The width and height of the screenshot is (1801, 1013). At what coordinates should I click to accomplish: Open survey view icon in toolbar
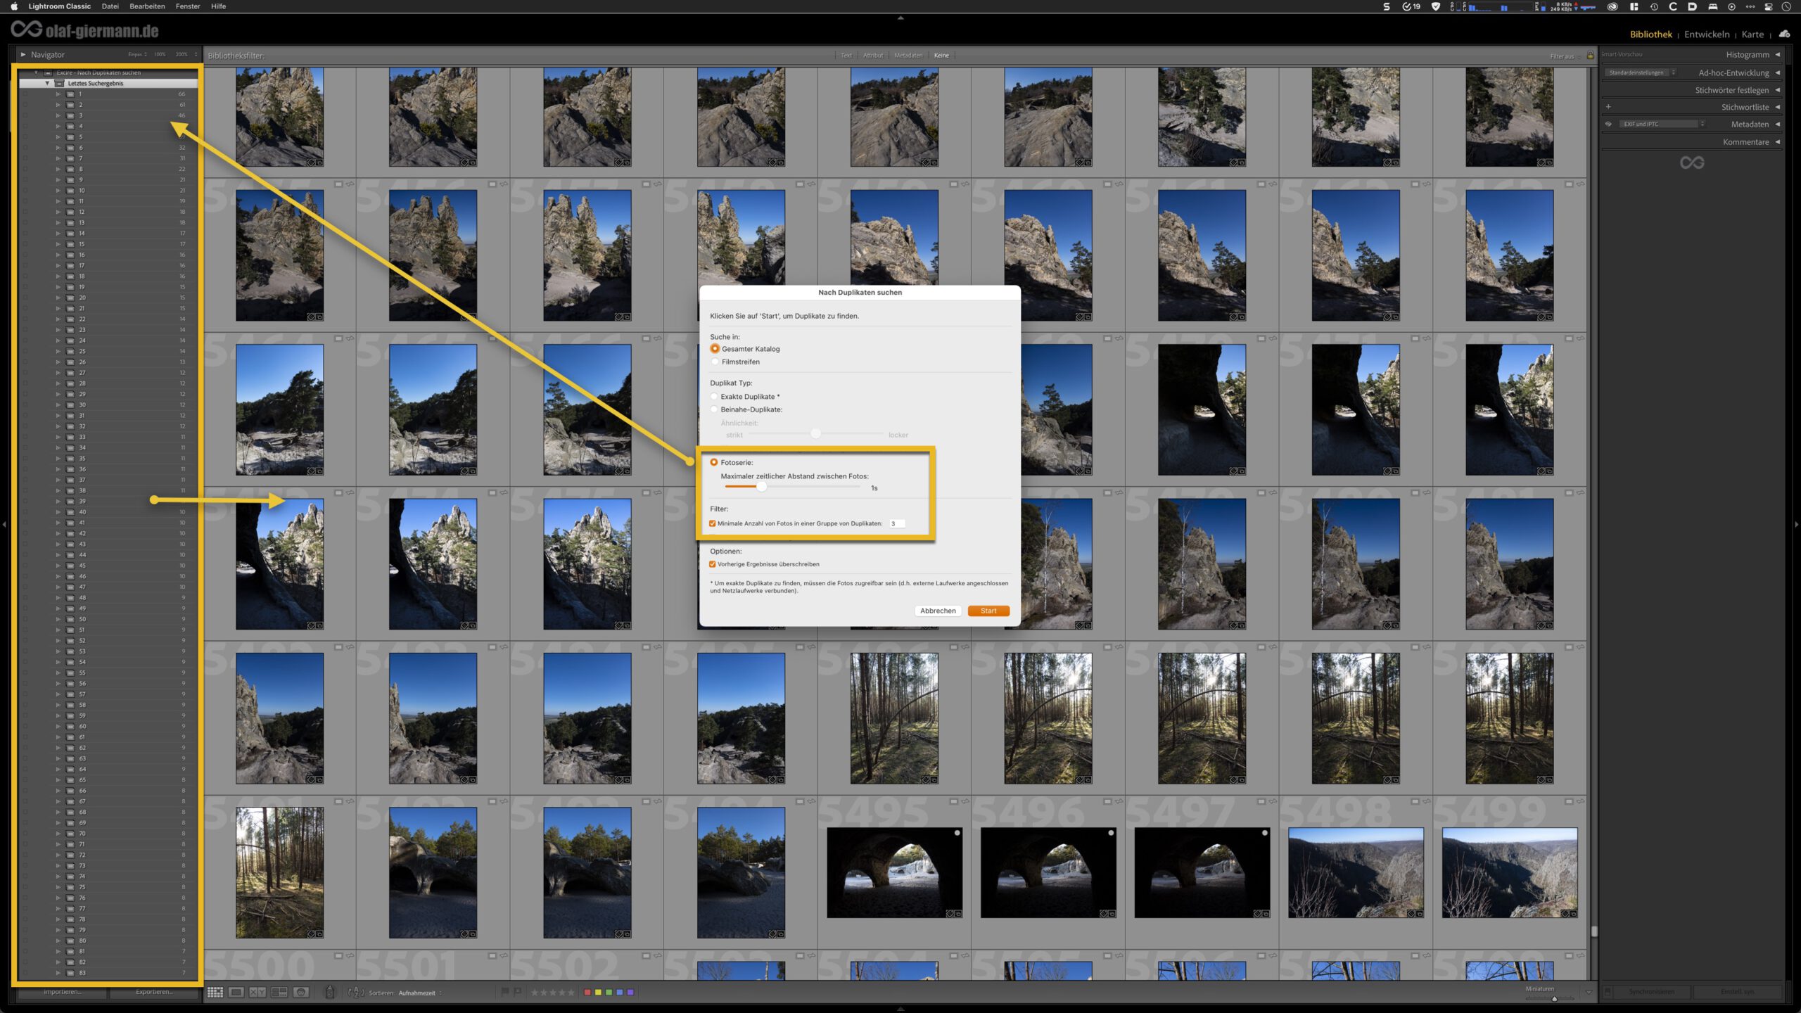[x=279, y=993]
